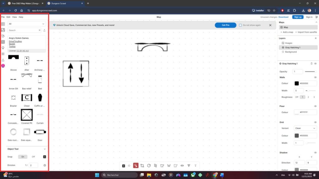
Task: Set Snap to Off in Object Tool
Action: pyautogui.click(x=33, y=157)
